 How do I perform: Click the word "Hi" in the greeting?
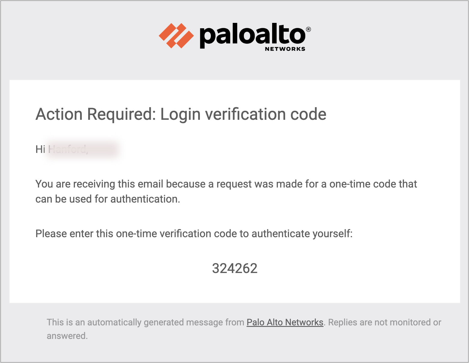(x=40, y=149)
